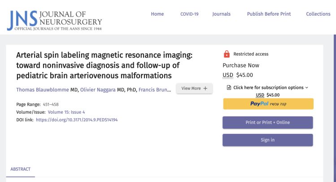Screen dimensions: 336x182
Task: Click the article title heading
Action: (x=104, y=65)
